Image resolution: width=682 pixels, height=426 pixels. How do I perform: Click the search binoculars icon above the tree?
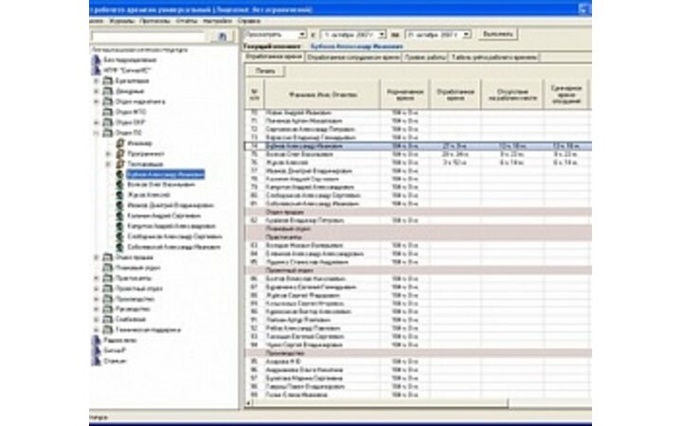click(223, 36)
